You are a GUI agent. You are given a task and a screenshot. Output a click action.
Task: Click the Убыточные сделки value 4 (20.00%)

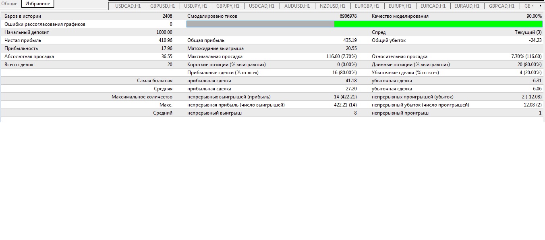pyautogui.click(x=530, y=73)
